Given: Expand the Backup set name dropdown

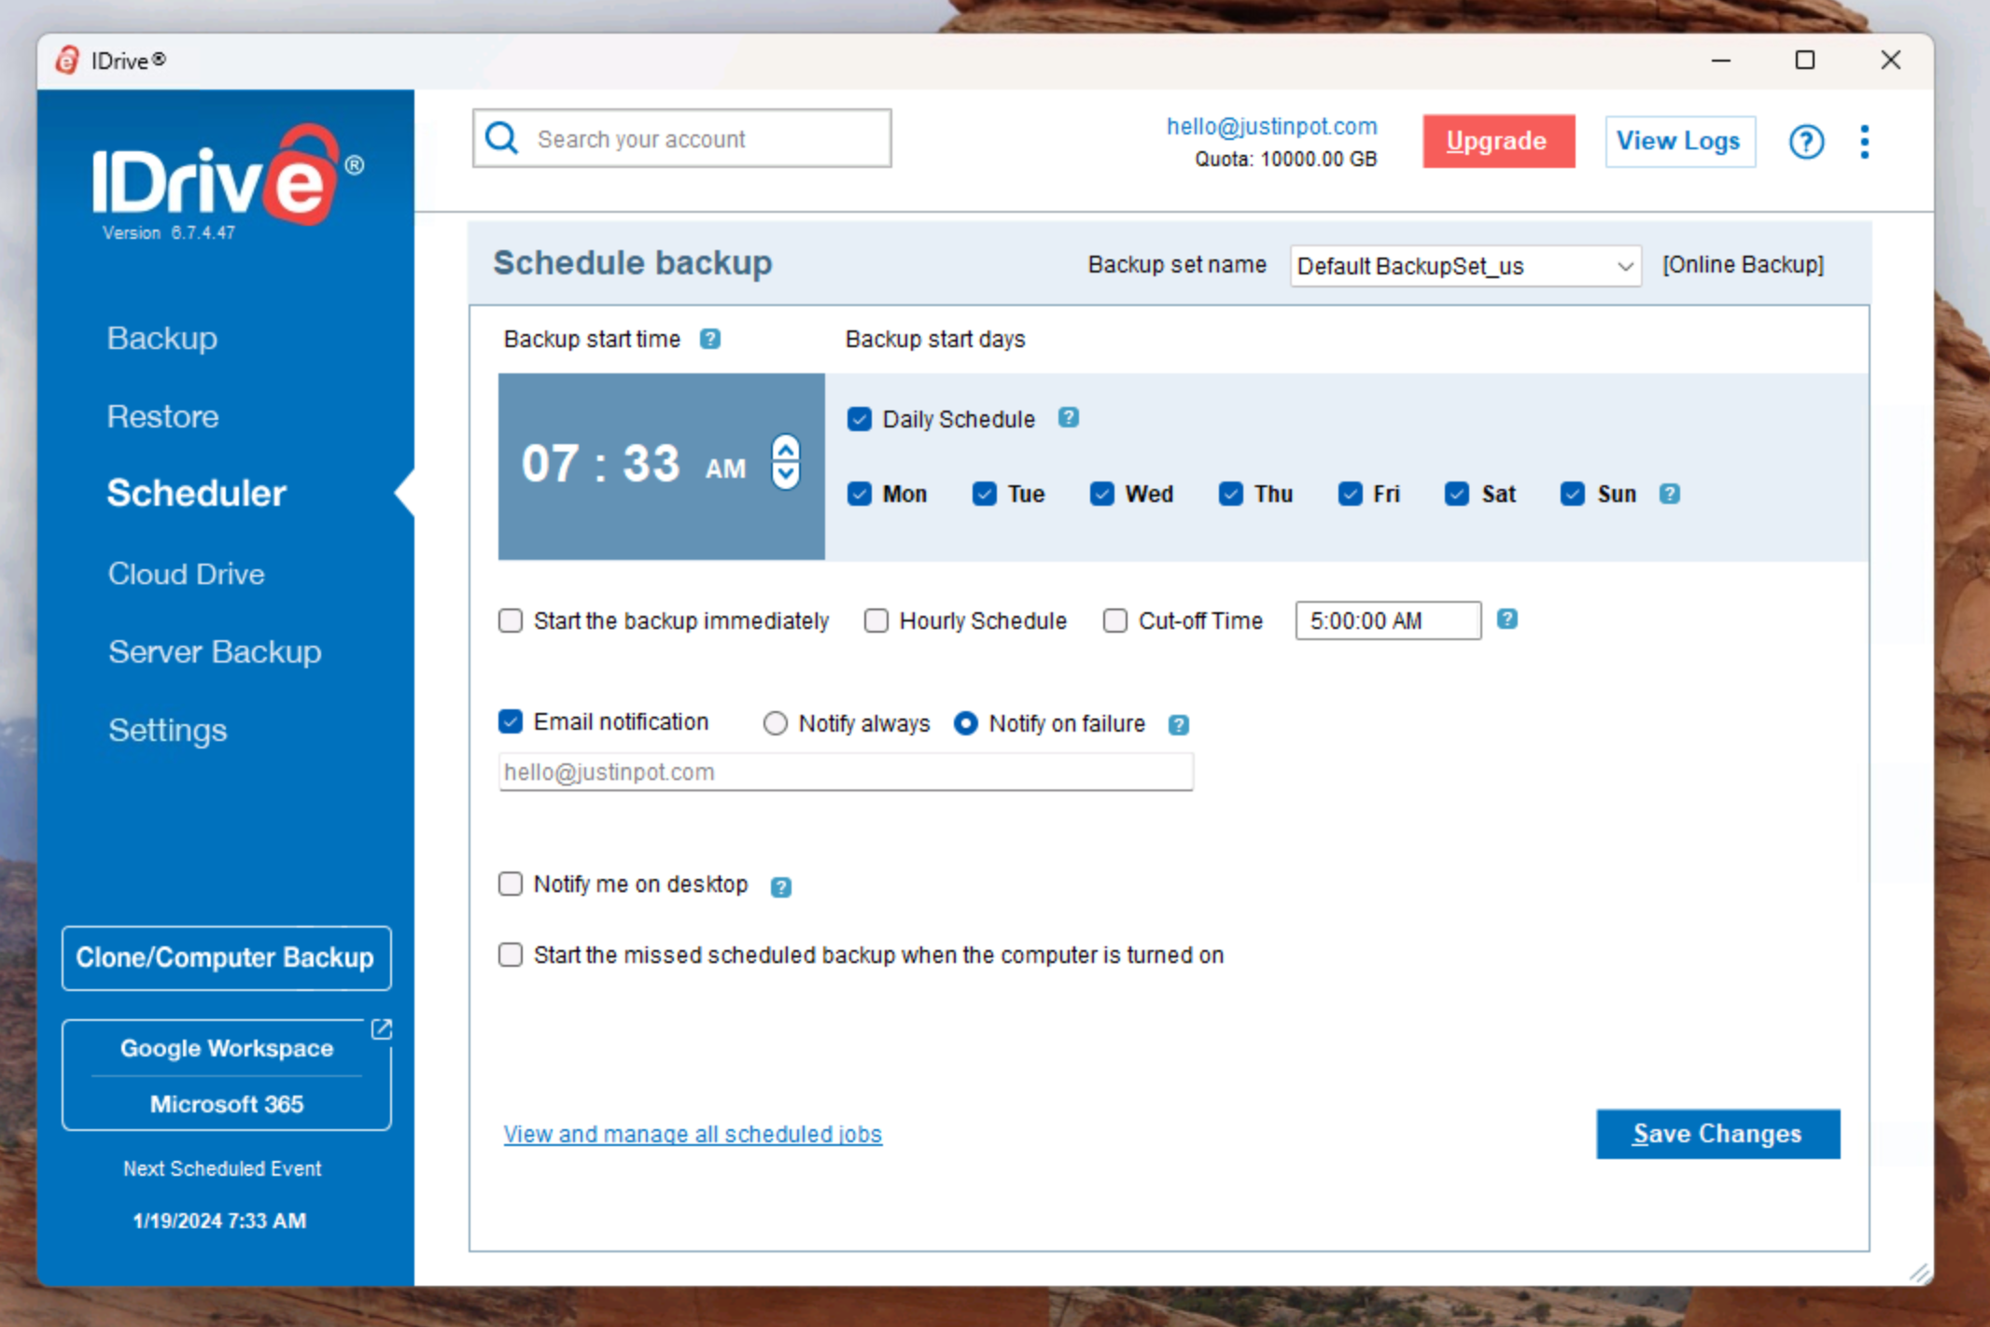Looking at the screenshot, I should [x=1465, y=266].
